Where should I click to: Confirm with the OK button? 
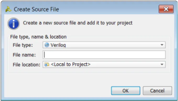point(126,91)
